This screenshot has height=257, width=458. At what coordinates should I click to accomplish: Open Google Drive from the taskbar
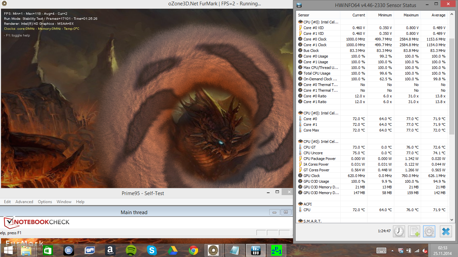click(172, 250)
